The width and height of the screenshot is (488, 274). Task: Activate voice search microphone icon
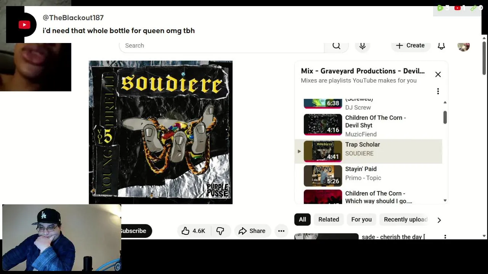coord(363,46)
